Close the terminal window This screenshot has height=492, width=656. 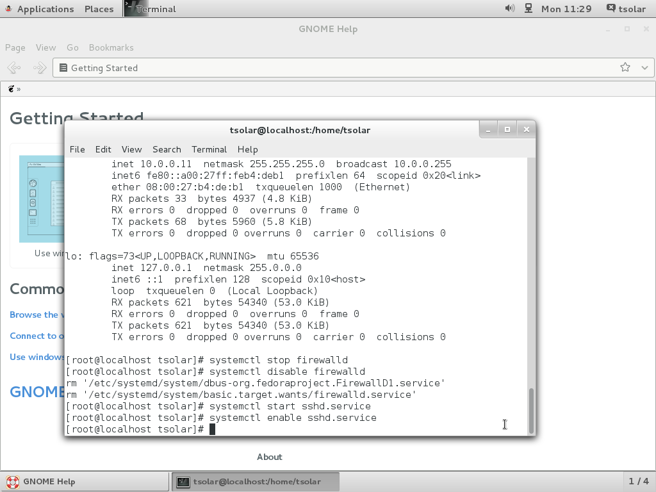click(x=527, y=129)
